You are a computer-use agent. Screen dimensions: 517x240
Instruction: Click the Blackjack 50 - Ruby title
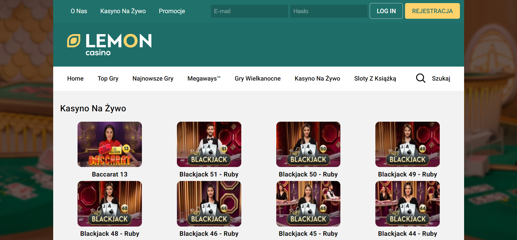[x=308, y=174]
